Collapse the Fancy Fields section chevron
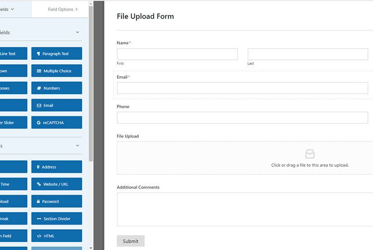The width and height of the screenshot is (373, 250). point(77,145)
